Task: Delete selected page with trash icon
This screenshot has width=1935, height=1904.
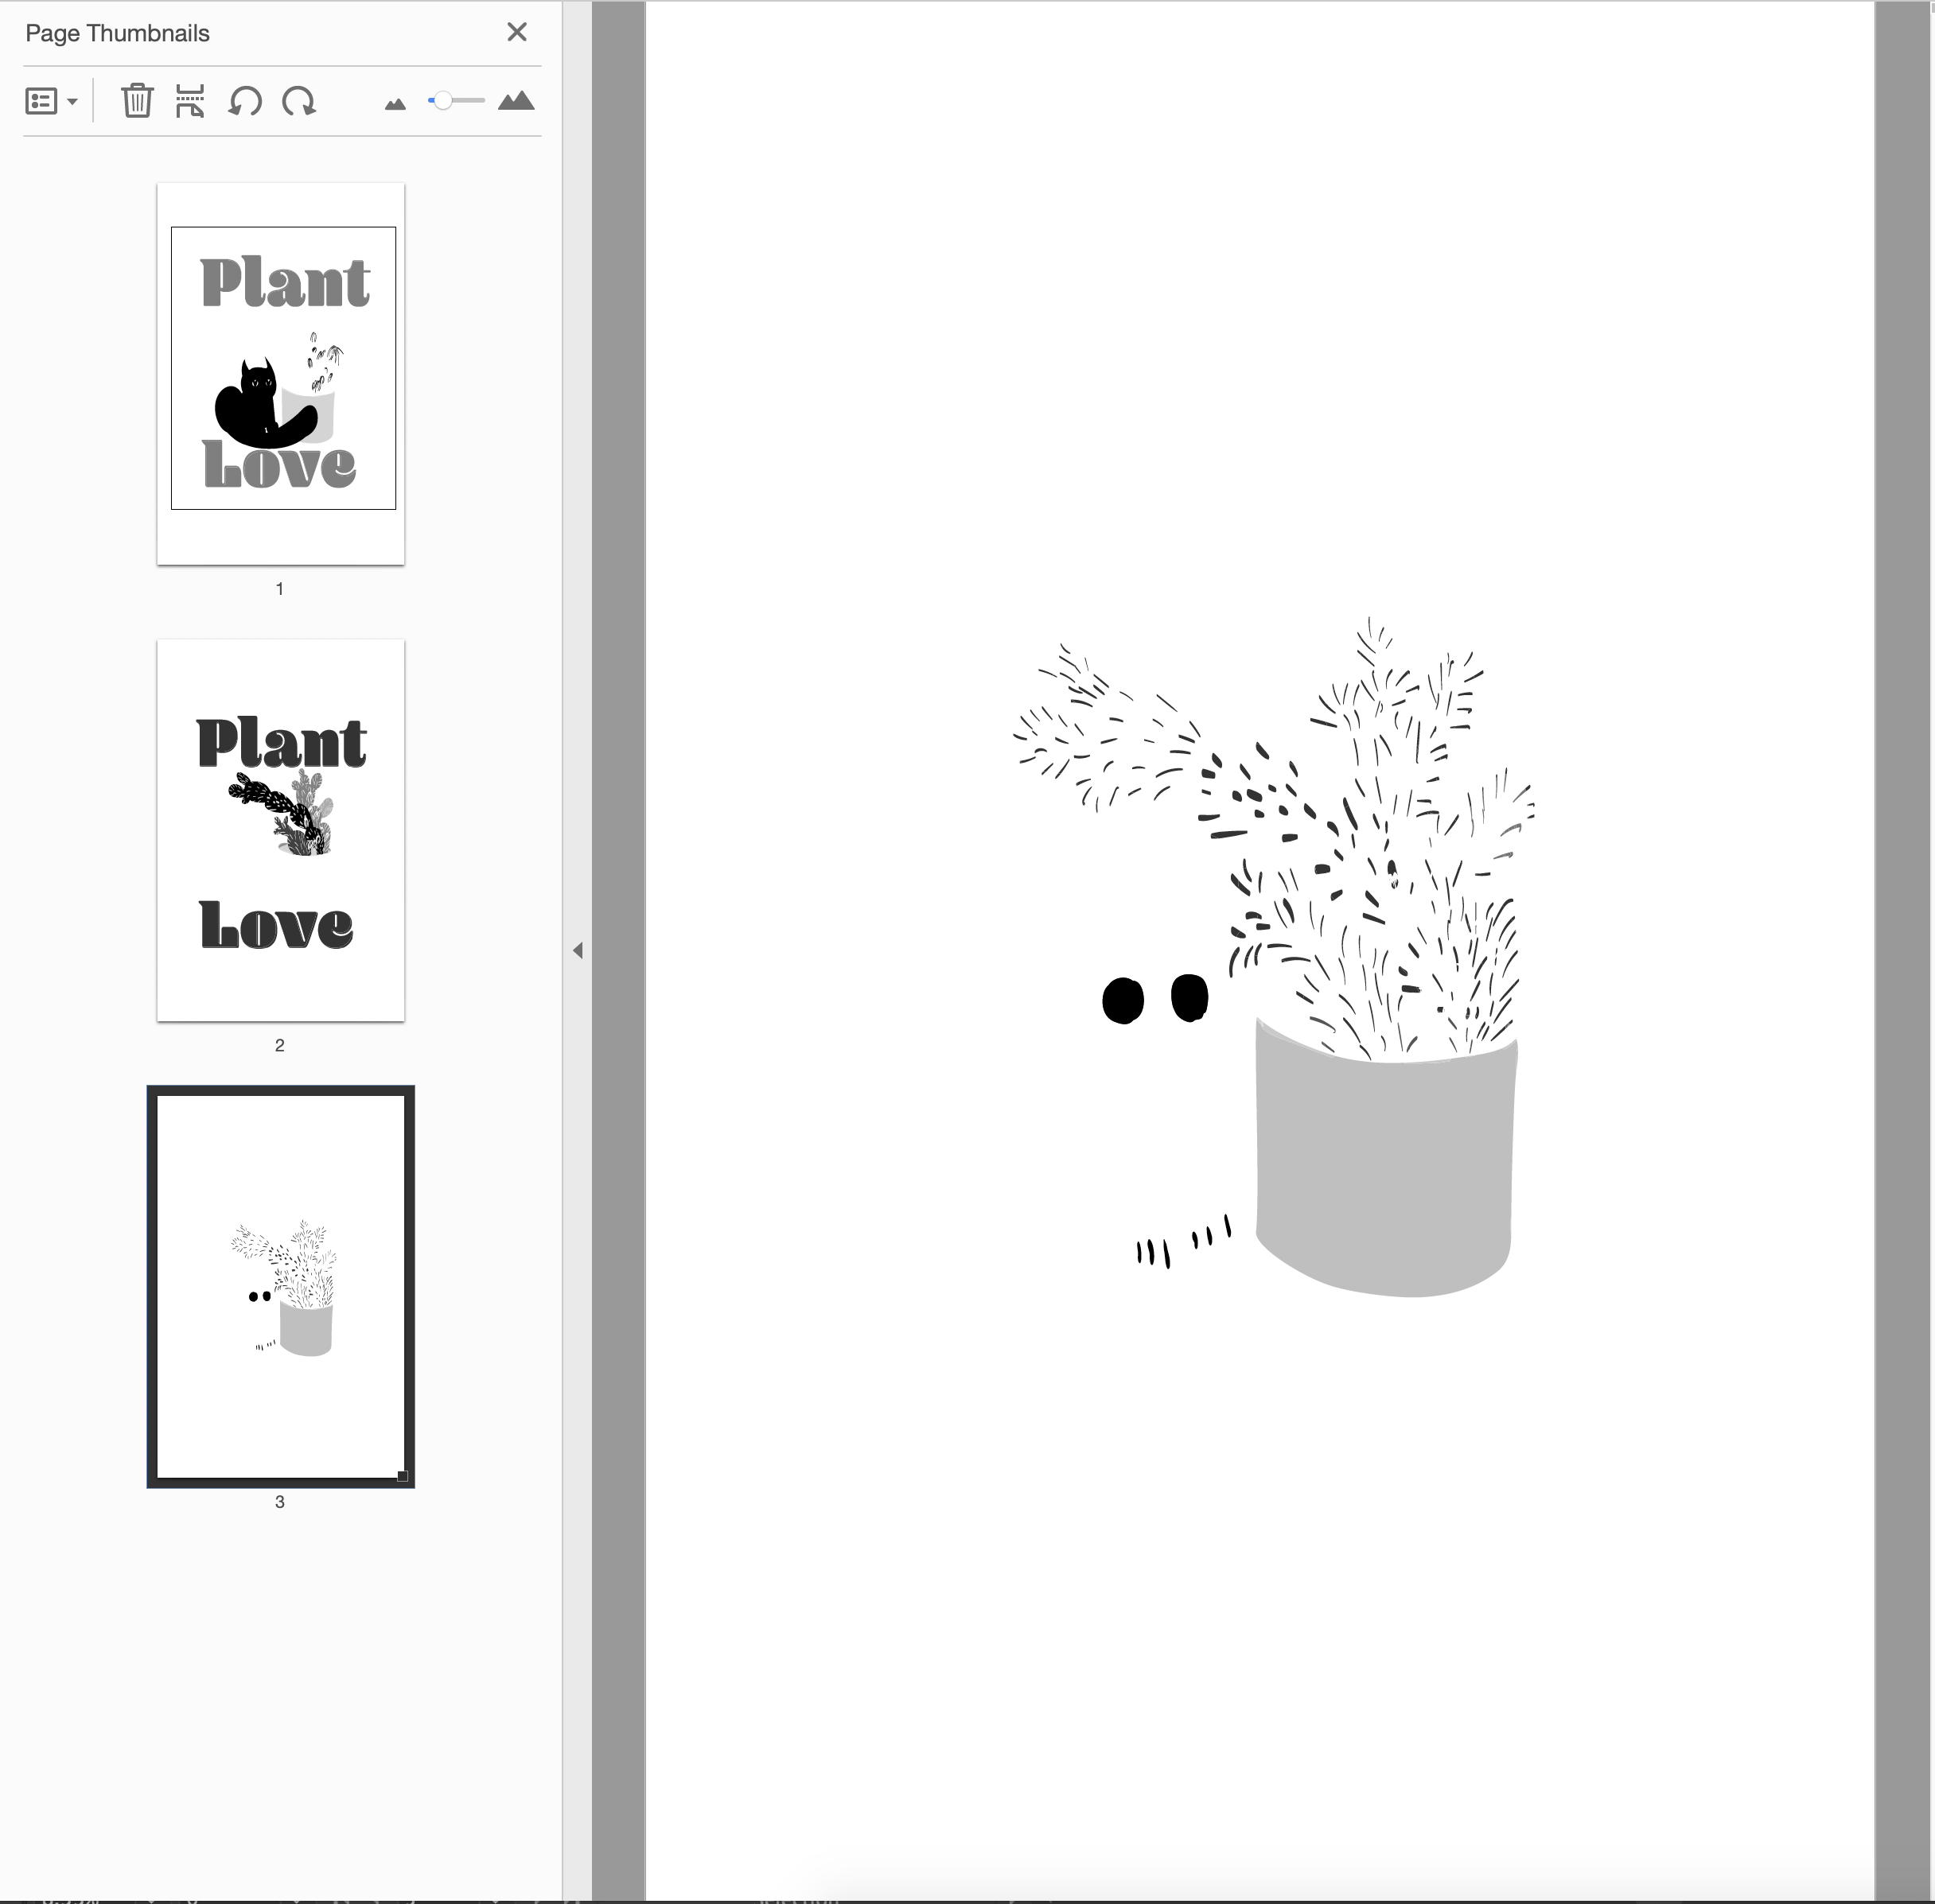Action: 137,101
